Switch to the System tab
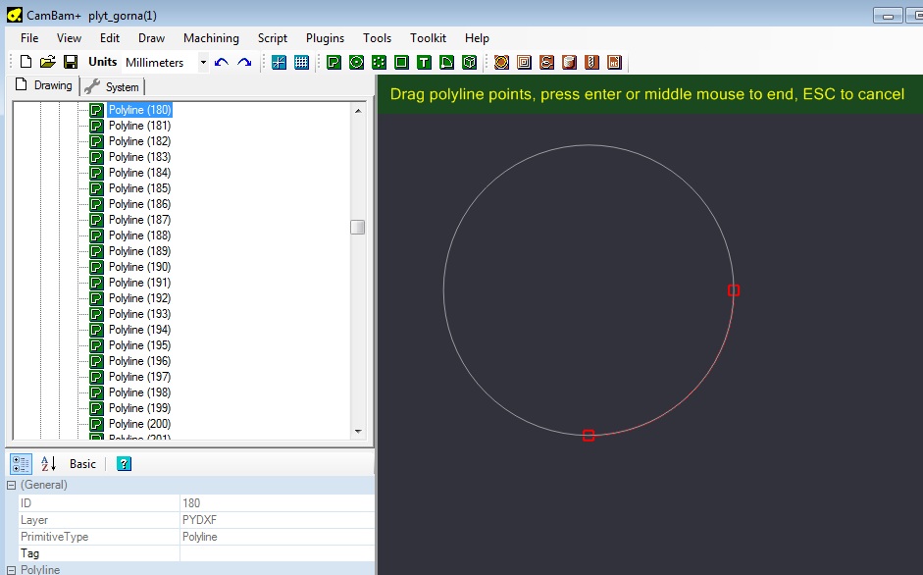Image resolution: width=923 pixels, height=575 pixels. pyautogui.click(x=113, y=86)
